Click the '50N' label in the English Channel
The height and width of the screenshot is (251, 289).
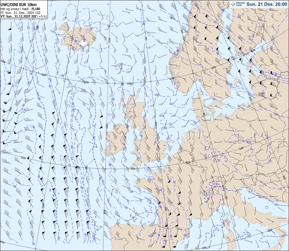133,169
